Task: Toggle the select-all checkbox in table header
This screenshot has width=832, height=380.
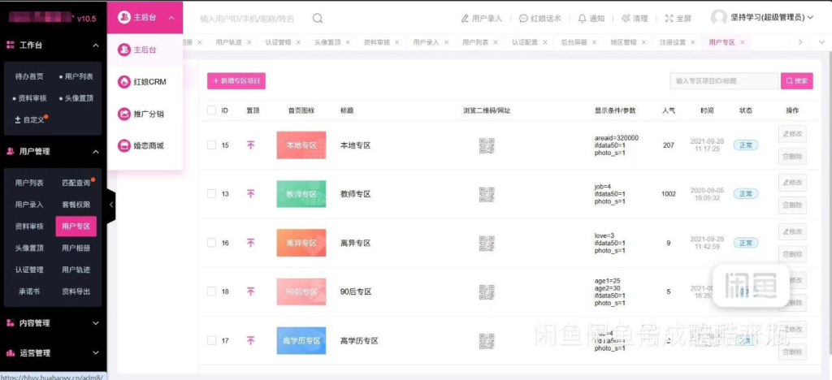Action: click(x=212, y=110)
